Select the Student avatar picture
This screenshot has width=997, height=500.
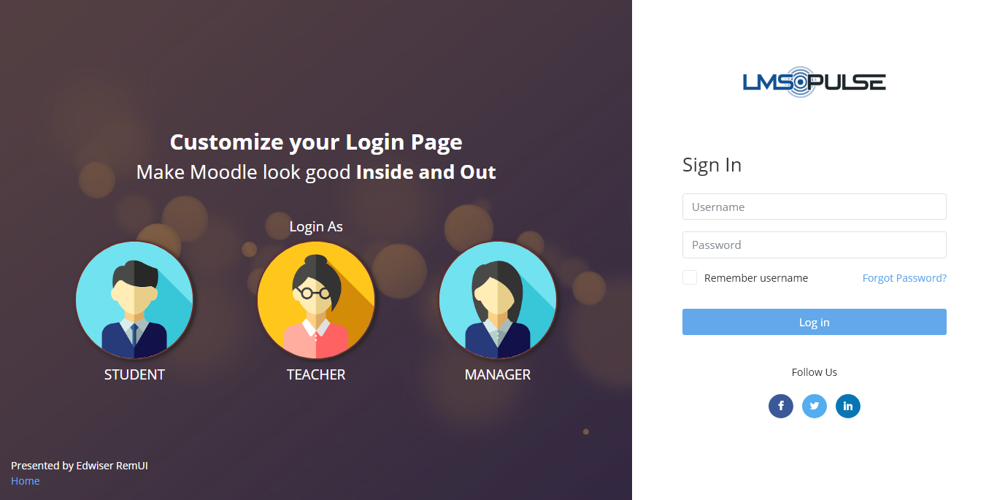(134, 300)
